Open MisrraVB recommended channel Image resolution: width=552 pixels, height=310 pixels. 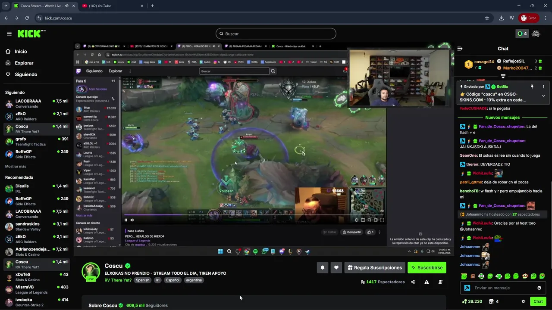coord(36,290)
